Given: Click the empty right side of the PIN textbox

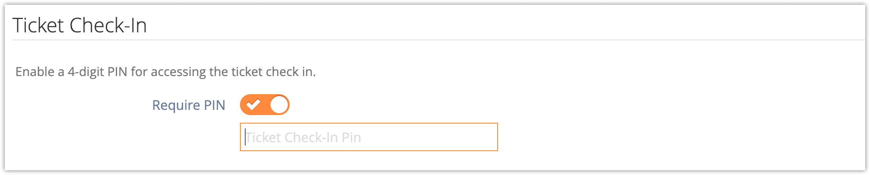Looking at the screenshot, I should [430, 137].
